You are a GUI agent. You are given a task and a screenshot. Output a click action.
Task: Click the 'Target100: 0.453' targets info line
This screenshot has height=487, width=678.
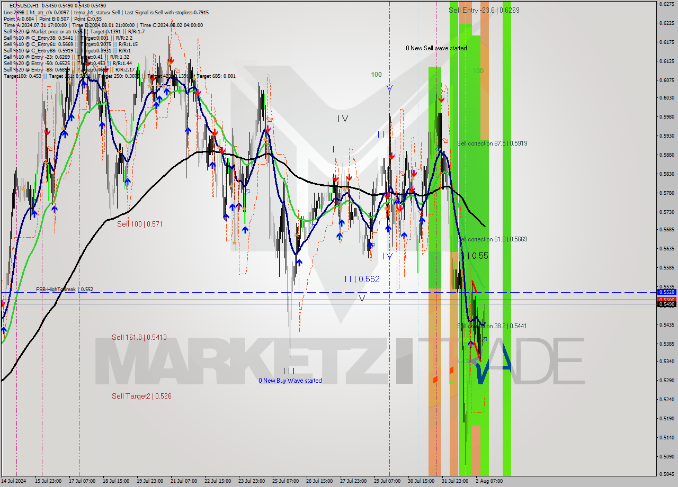(119, 76)
